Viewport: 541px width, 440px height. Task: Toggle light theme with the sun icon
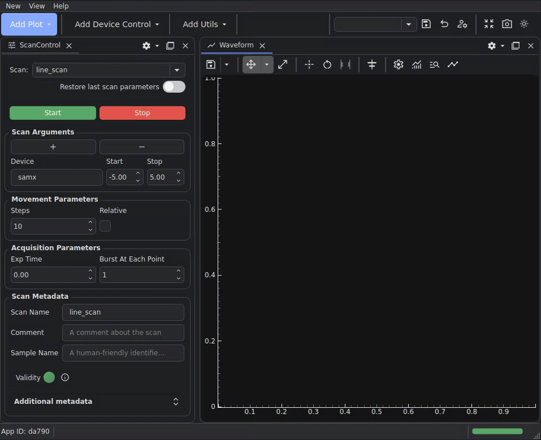[524, 24]
